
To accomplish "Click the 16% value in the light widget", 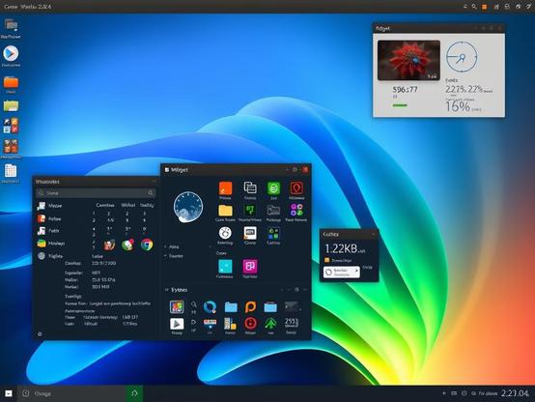I will (x=458, y=106).
